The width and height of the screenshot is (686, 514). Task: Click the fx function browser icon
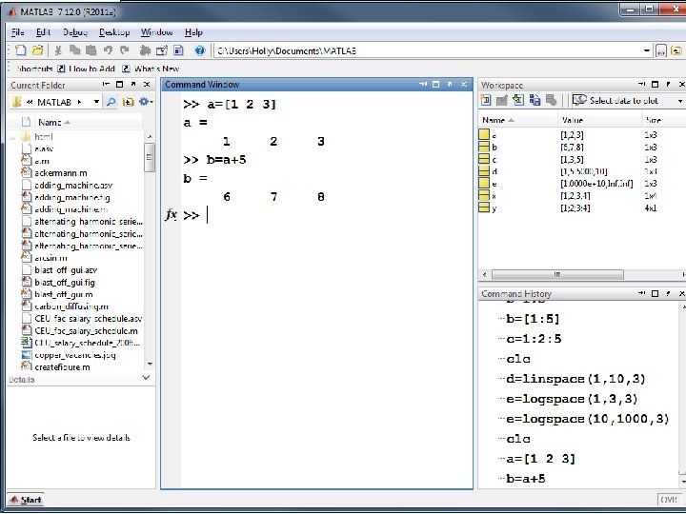click(x=171, y=215)
